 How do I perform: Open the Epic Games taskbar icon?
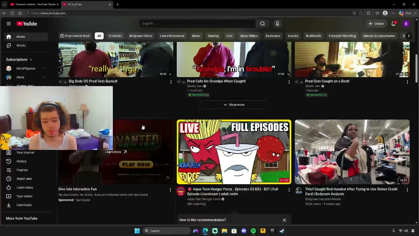(x=272, y=231)
